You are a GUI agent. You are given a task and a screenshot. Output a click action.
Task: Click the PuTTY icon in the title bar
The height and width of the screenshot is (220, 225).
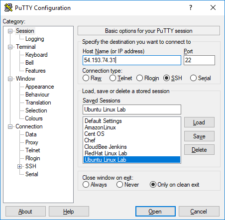(x=8, y=7)
